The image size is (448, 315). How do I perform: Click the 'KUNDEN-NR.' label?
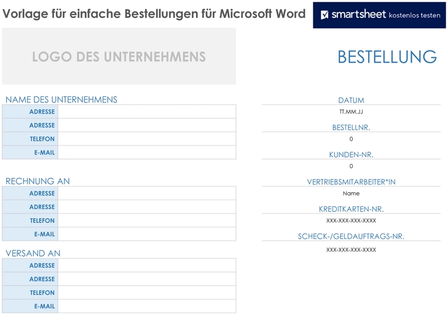[x=351, y=155]
